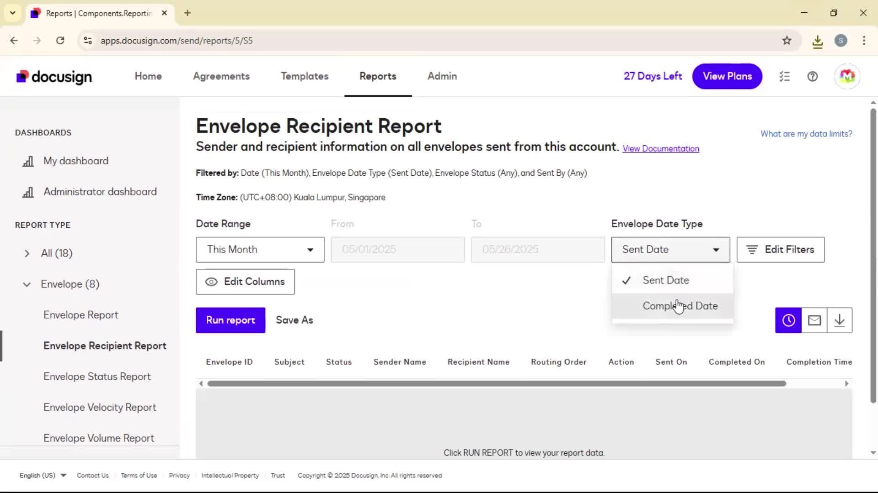Click Envelope ID column header
This screenshot has width=878, height=493.
click(229, 362)
